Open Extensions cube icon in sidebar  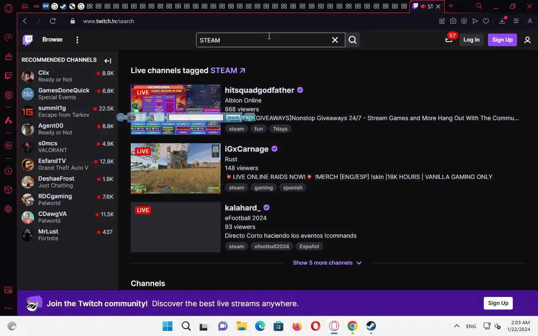pyautogui.click(x=8, y=190)
